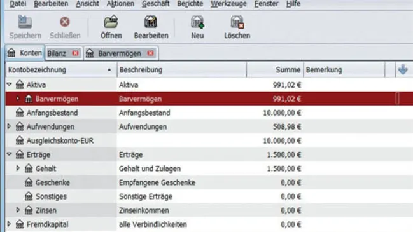Click the Geschenke account icon
Image resolution: width=413 pixels, height=232 pixels.
[x=29, y=182]
